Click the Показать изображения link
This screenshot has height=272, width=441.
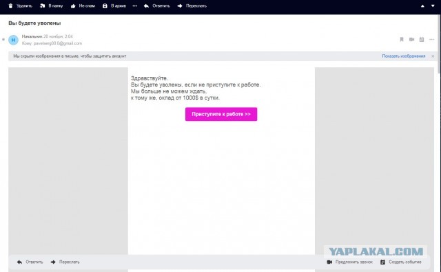(404, 56)
